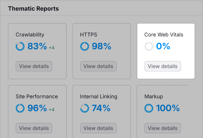Click the Thematic Reports heading
The width and height of the screenshot is (203, 138).
[33, 9]
